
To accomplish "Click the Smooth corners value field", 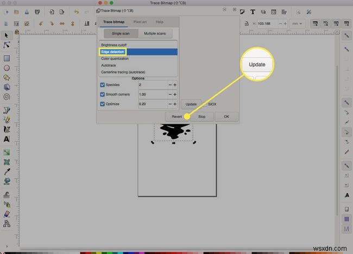I will point(153,94).
